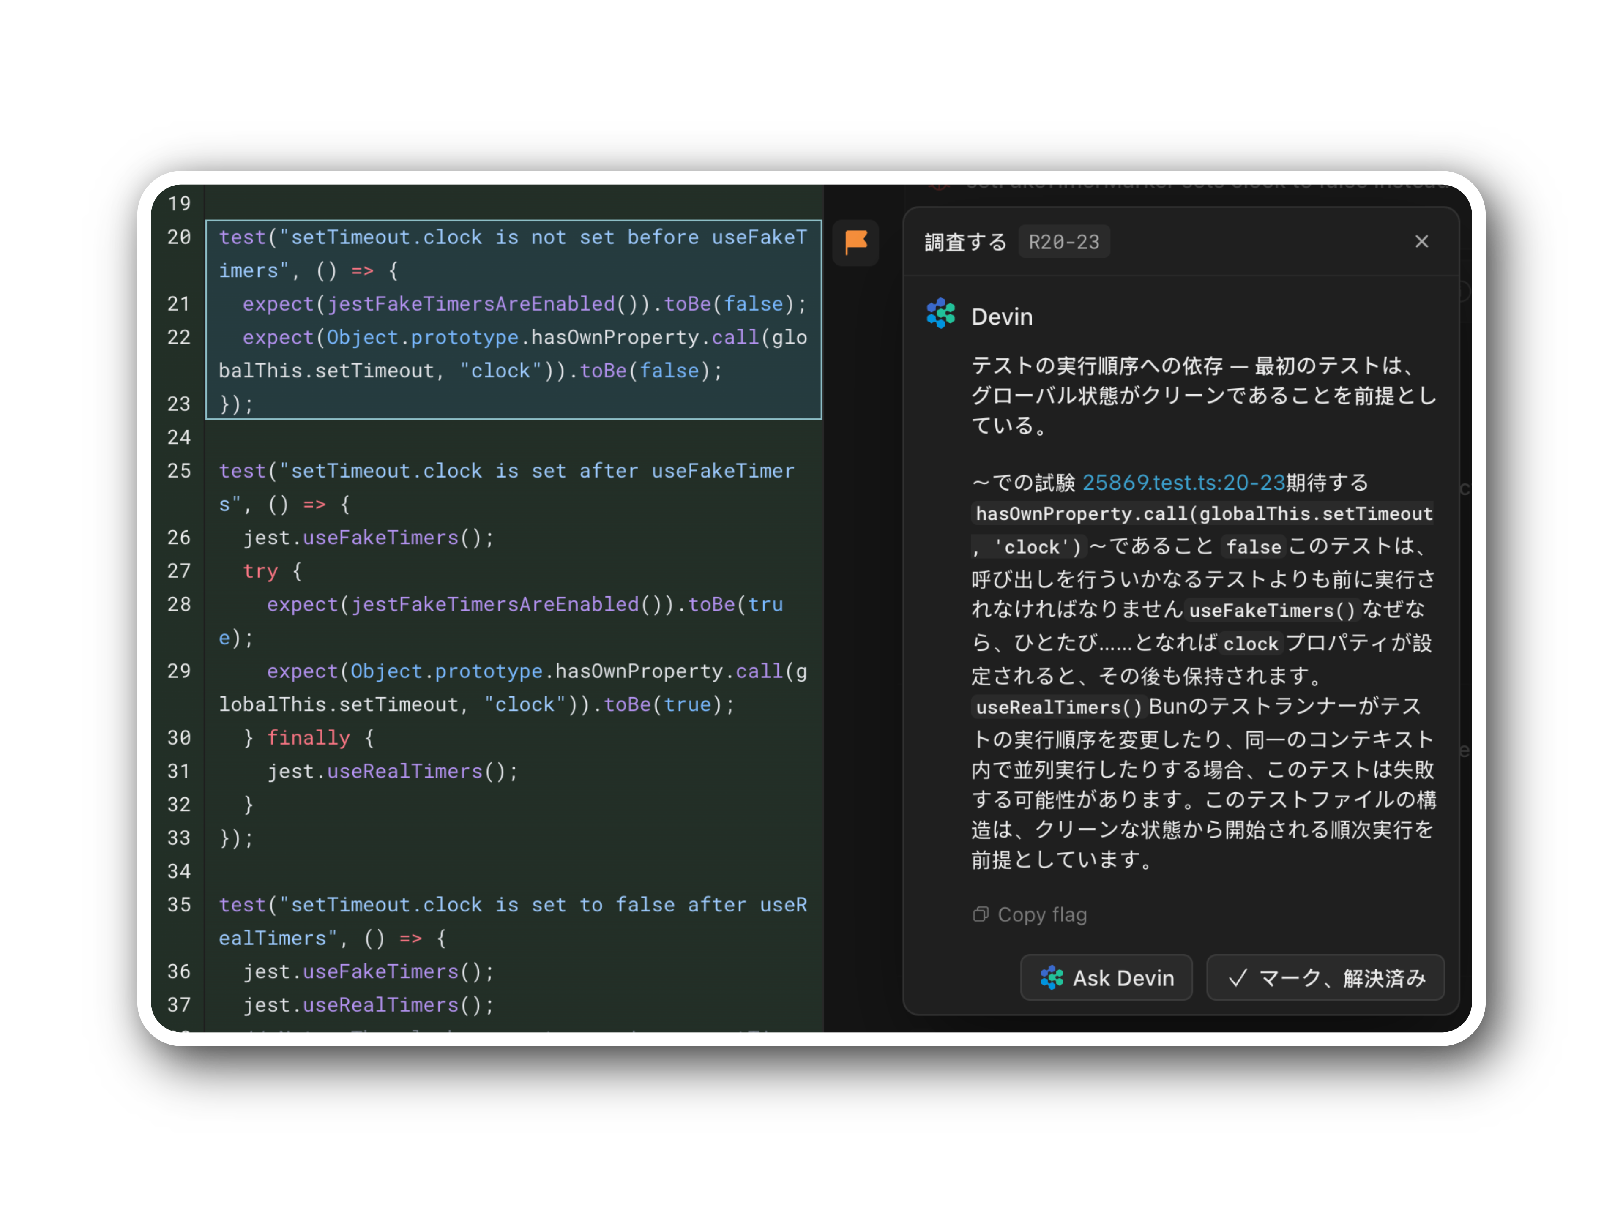Open the 25869.test.ts:20-23 link
This screenshot has height=1217, width=1623.
(1183, 482)
